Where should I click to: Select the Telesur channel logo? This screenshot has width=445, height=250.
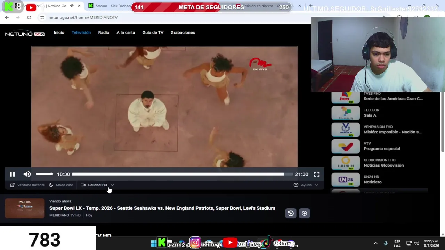(346, 113)
